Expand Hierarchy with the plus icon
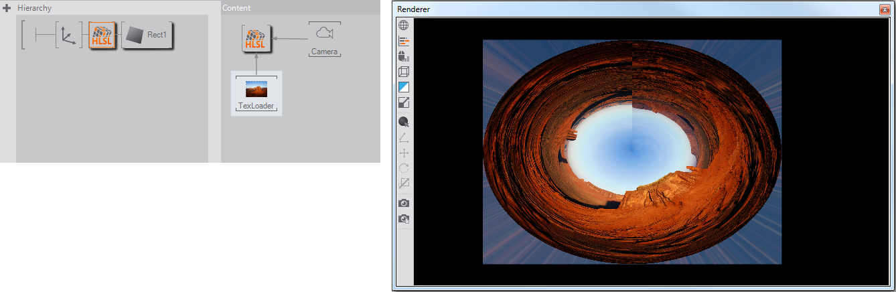The image size is (896, 292). coord(7,8)
